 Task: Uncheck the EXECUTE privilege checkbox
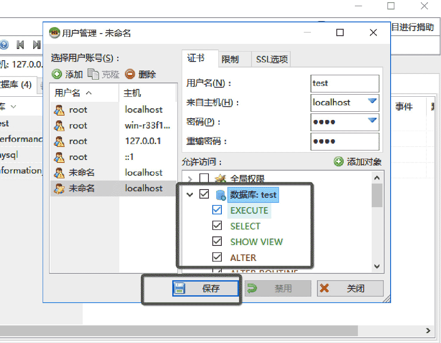coord(217,210)
